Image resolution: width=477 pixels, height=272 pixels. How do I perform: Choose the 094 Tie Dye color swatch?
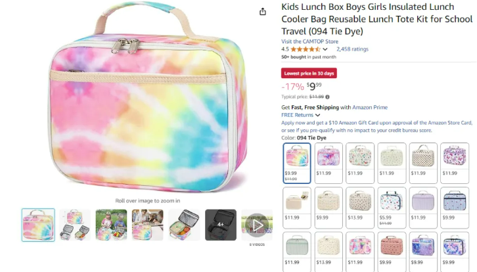click(x=297, y=163)
